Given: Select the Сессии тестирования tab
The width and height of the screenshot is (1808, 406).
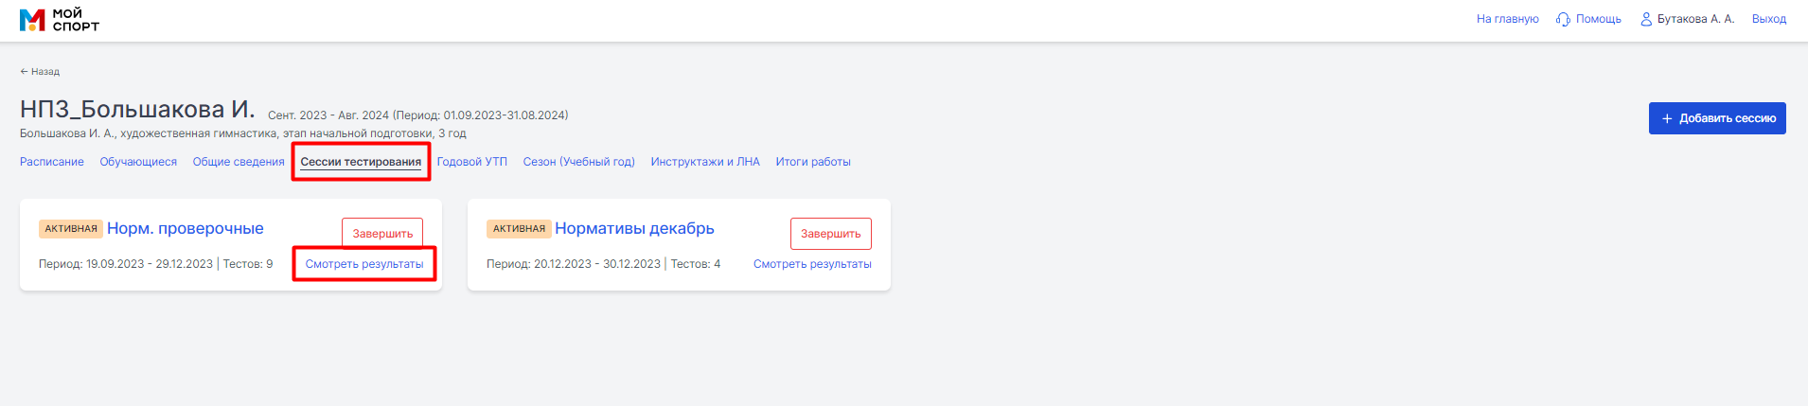Looking at the screenshot, I should (361, 162).
